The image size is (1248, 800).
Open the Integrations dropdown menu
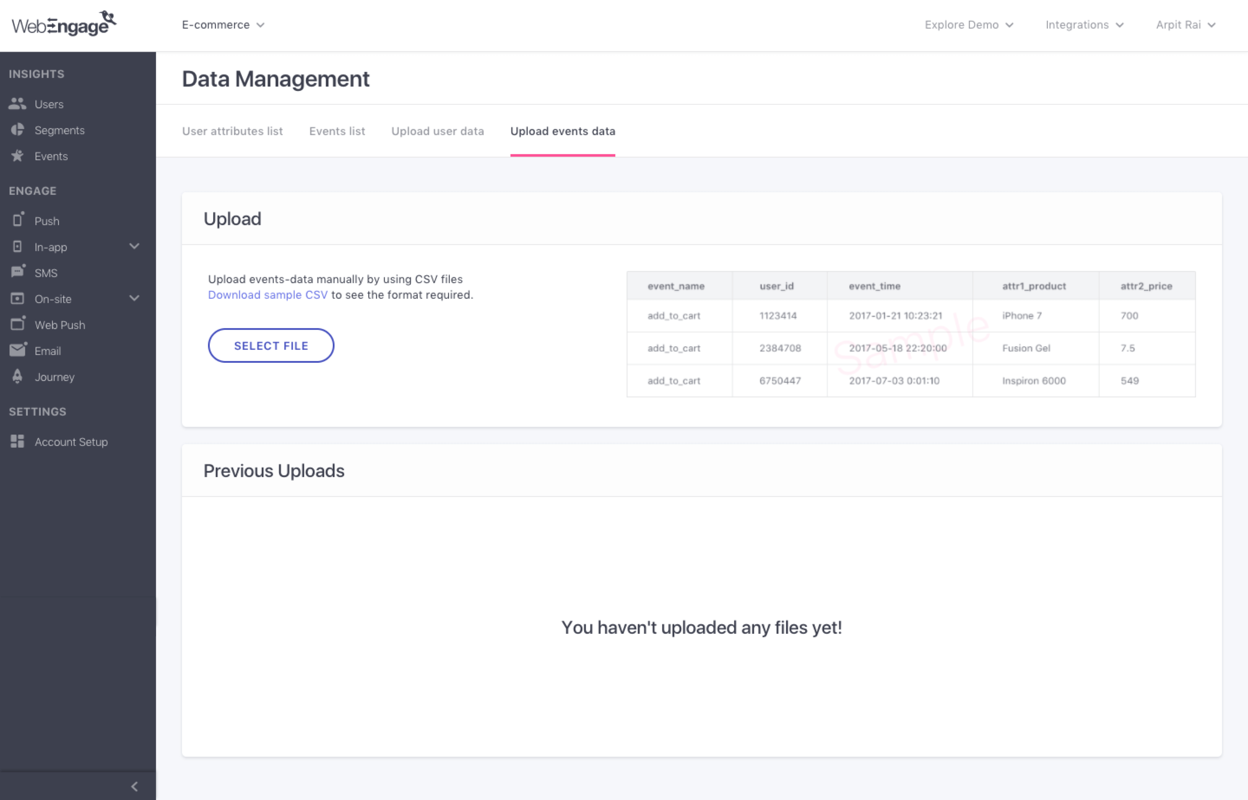click(1084, 25)
